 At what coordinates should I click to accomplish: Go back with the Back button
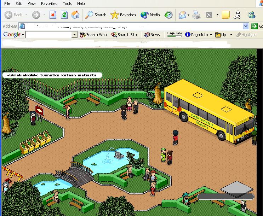pyautogui.click(x=13, y=15)
